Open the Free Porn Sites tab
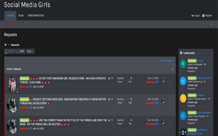The width and height of the screenshot is (218, 136). click(x=36, y=16)
